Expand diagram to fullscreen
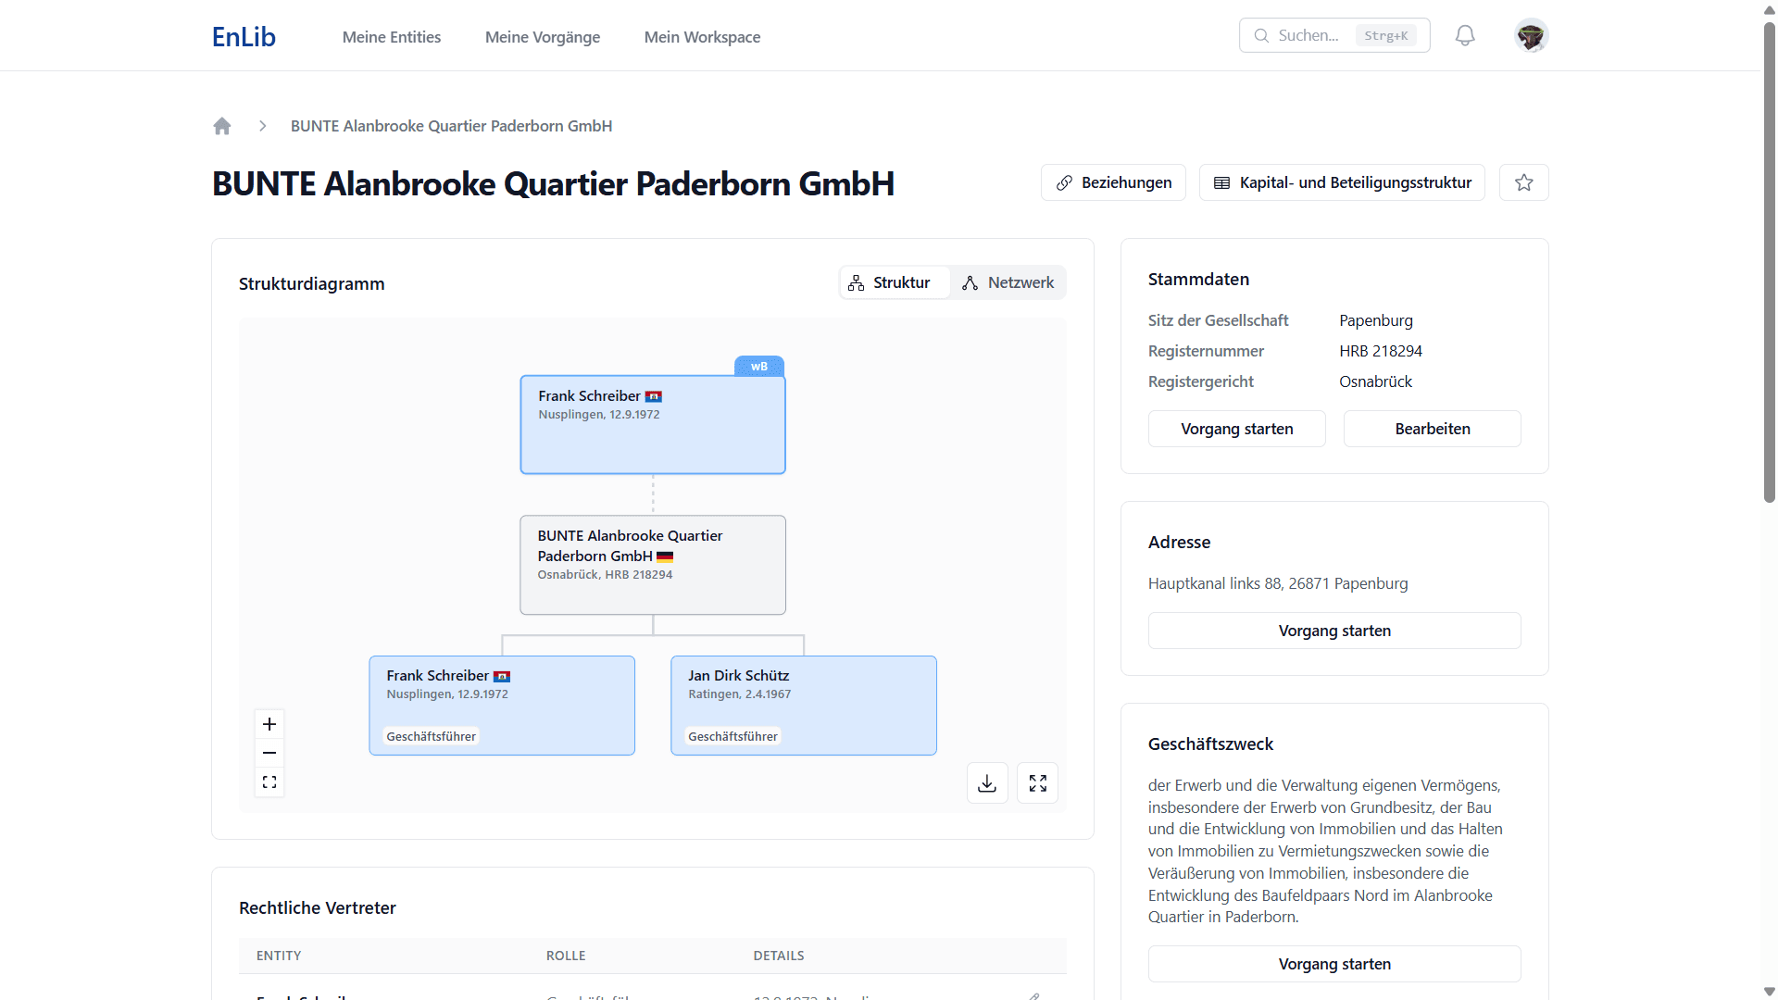Image resolution: width=1778 pixels, height=1000 pixels. 1037,783
